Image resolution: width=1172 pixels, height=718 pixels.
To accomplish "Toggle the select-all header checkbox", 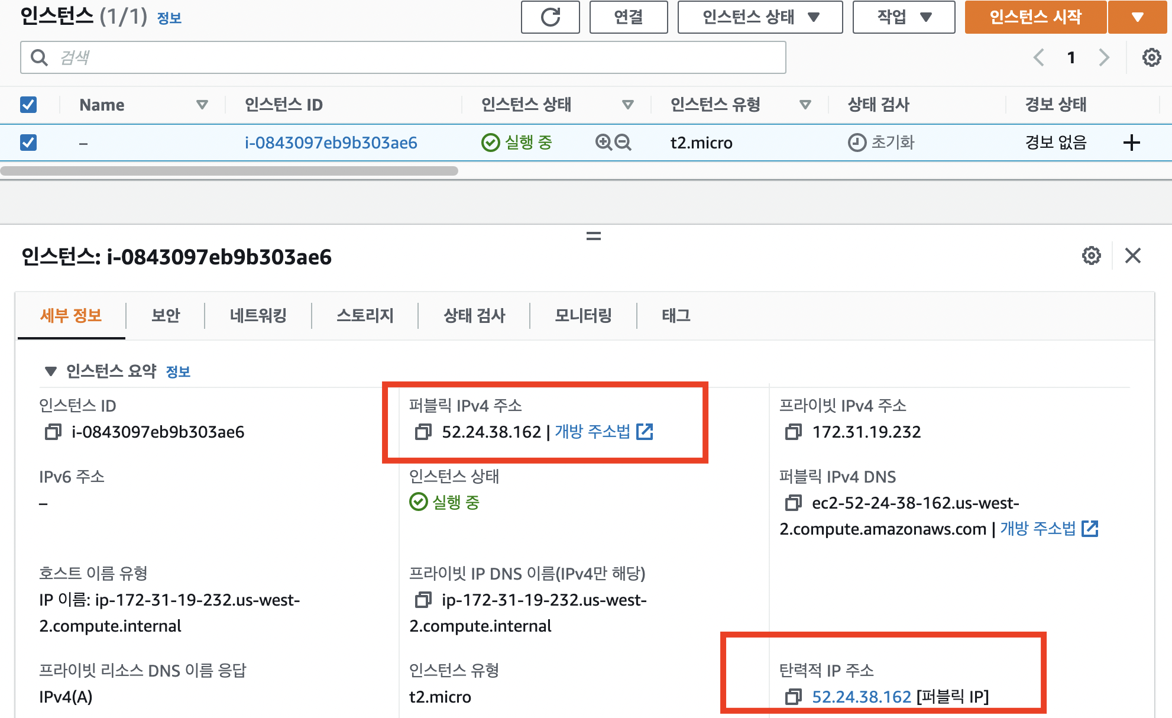I will pyautogui.click(x=28, y=105).
